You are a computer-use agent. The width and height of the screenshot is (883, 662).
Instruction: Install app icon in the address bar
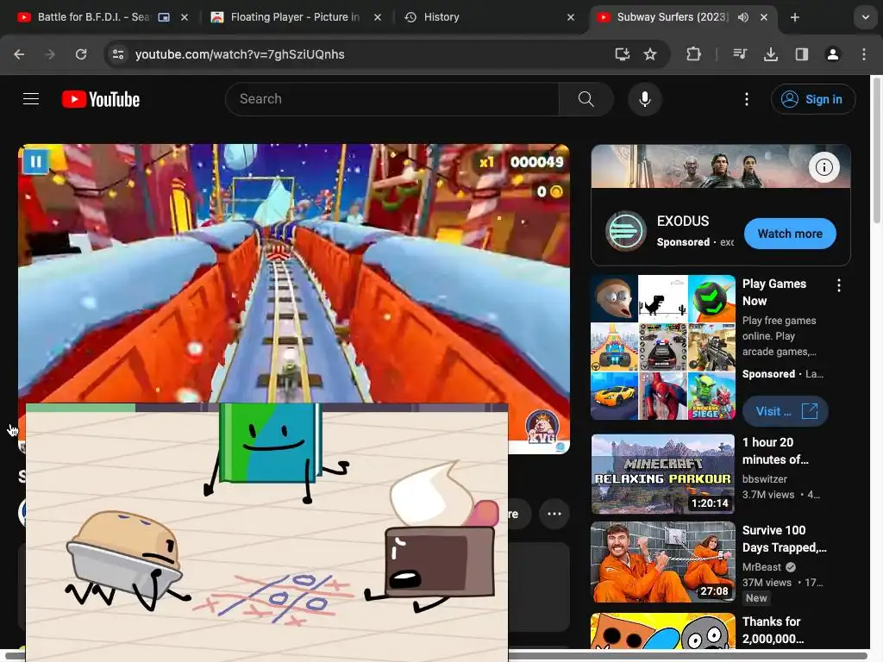[x=623, y=54]
